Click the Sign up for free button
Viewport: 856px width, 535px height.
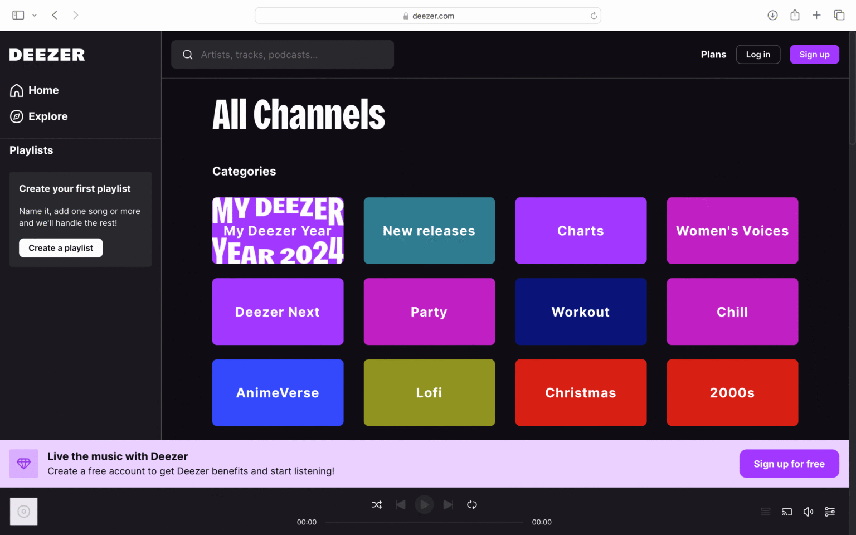point(789,463)
